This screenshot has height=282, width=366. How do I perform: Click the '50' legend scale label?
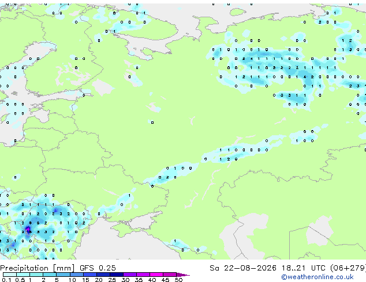click(x=179, y=280)
